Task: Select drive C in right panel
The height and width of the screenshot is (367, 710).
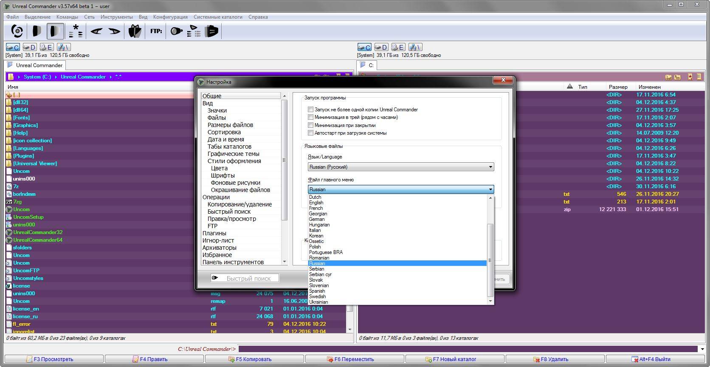Action: tap(364, 47)
